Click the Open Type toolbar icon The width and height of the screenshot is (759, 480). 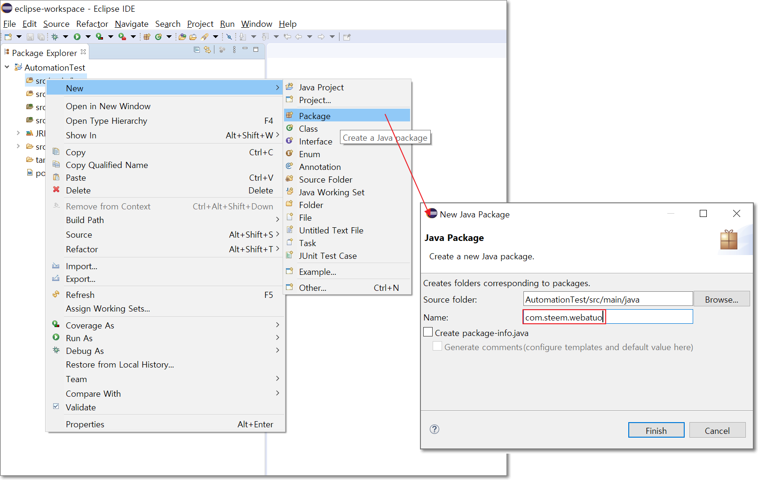tap(182, 37)
